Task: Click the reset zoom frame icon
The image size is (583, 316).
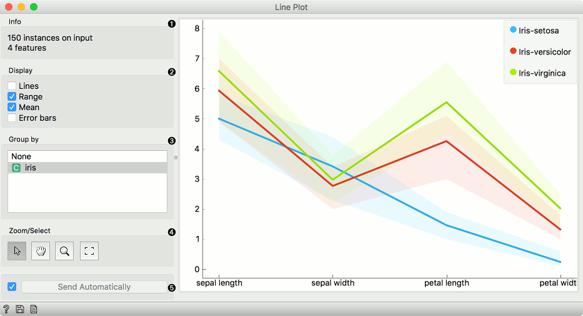Action: point(89,251)
